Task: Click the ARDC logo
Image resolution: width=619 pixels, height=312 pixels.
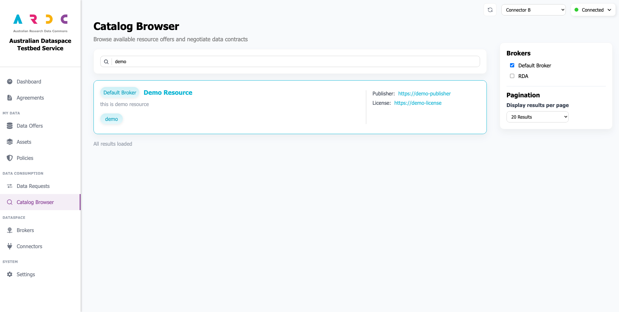Action: click(40, 23)
